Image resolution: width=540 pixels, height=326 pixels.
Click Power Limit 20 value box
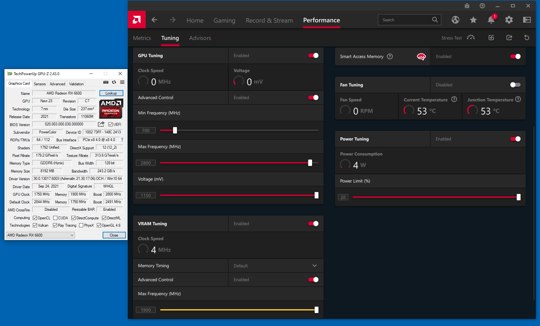[343, 197]
